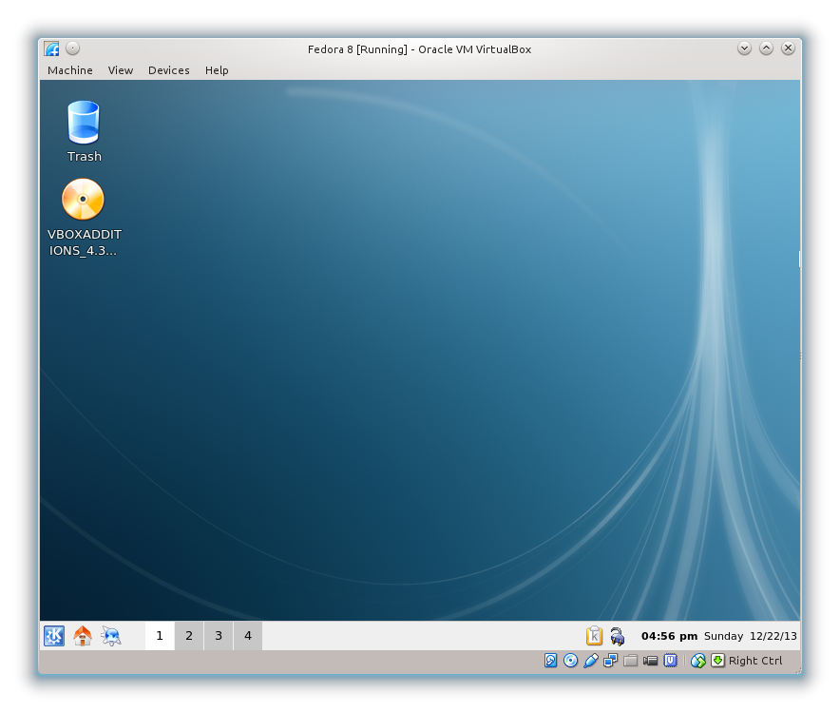Switch to virtual desktop 2
The image size is (840, 712).
coord(189,636)
